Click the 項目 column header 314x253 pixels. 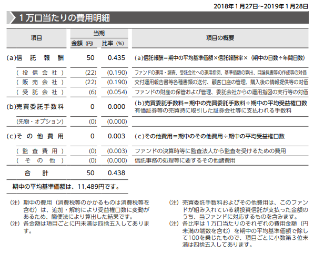[36, 38]
